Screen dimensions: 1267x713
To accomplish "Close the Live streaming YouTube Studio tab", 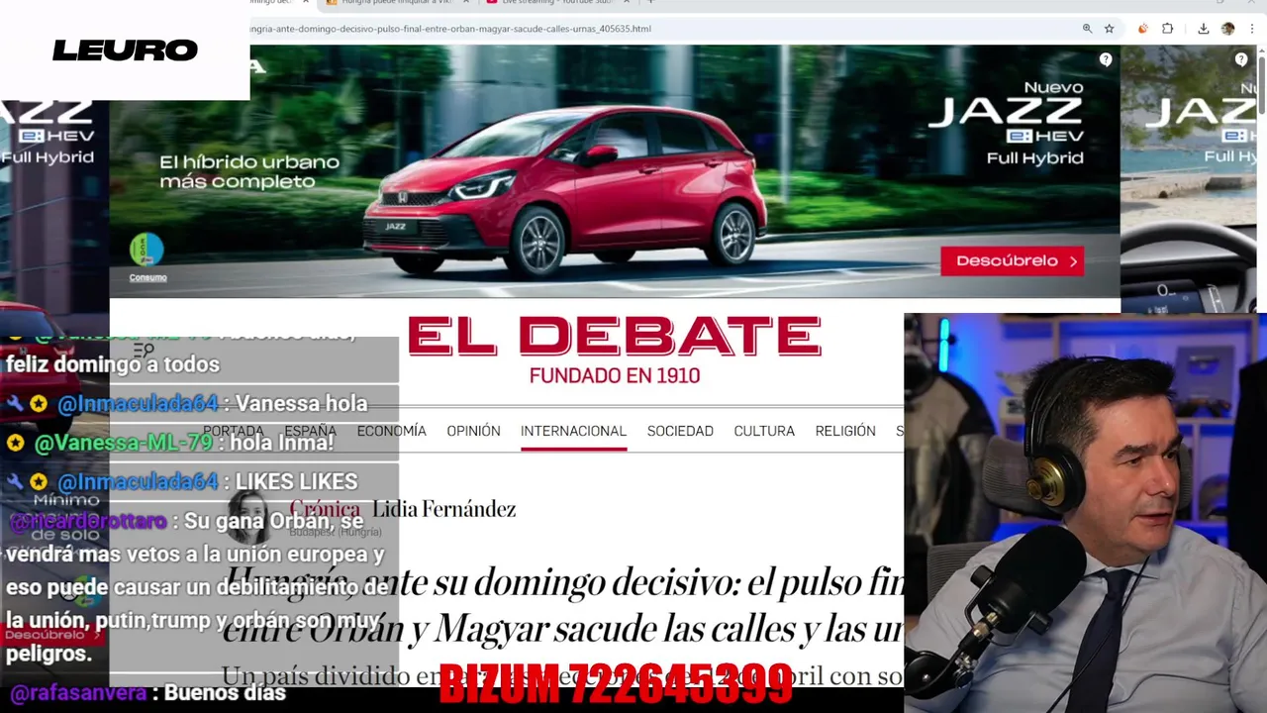I will (627, 2).
